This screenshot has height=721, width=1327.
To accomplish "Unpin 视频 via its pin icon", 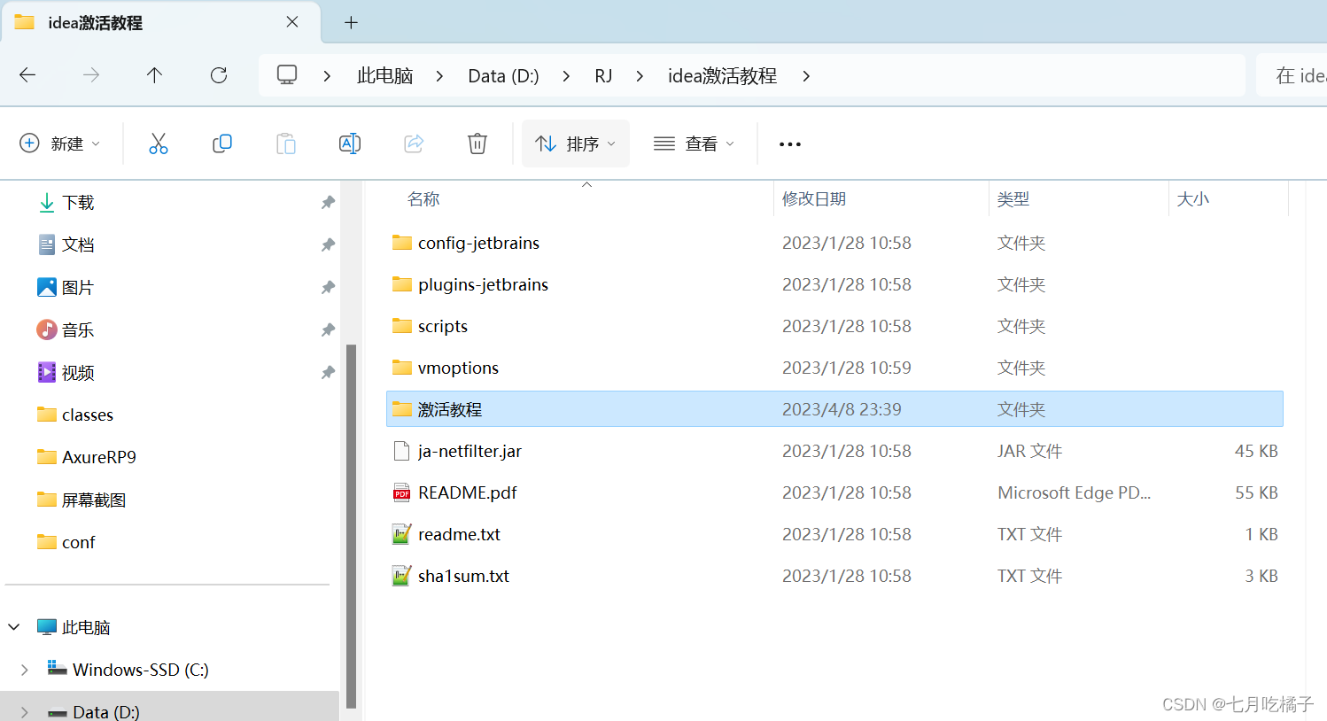I will [328, 372].
